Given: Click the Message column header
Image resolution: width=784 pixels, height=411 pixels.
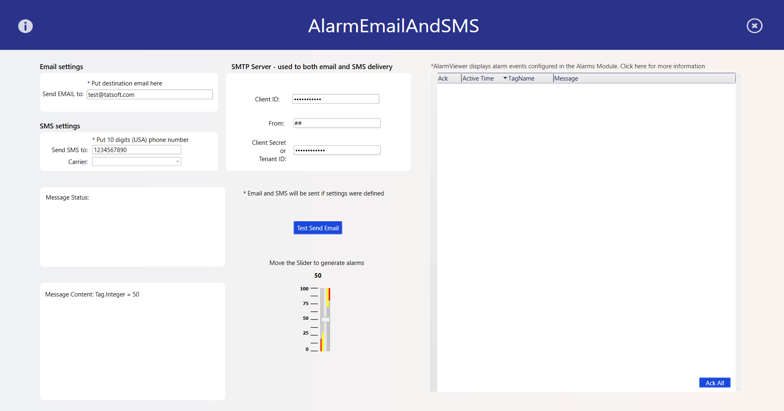Looking at the screenshot, I should tap(566, 79).
